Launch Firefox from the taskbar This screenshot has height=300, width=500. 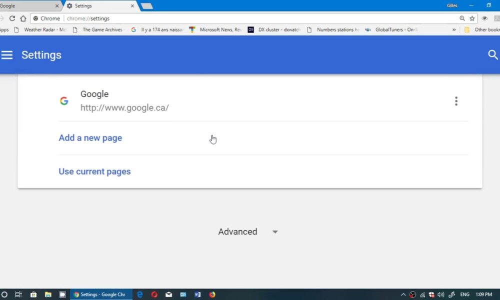(212, 294)
